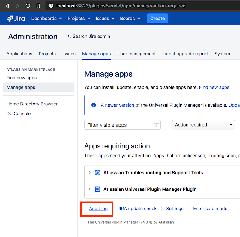Screen dimensions: 240x237
Task: Bookmark this page with bookmark icon
Action: (38, 6)
